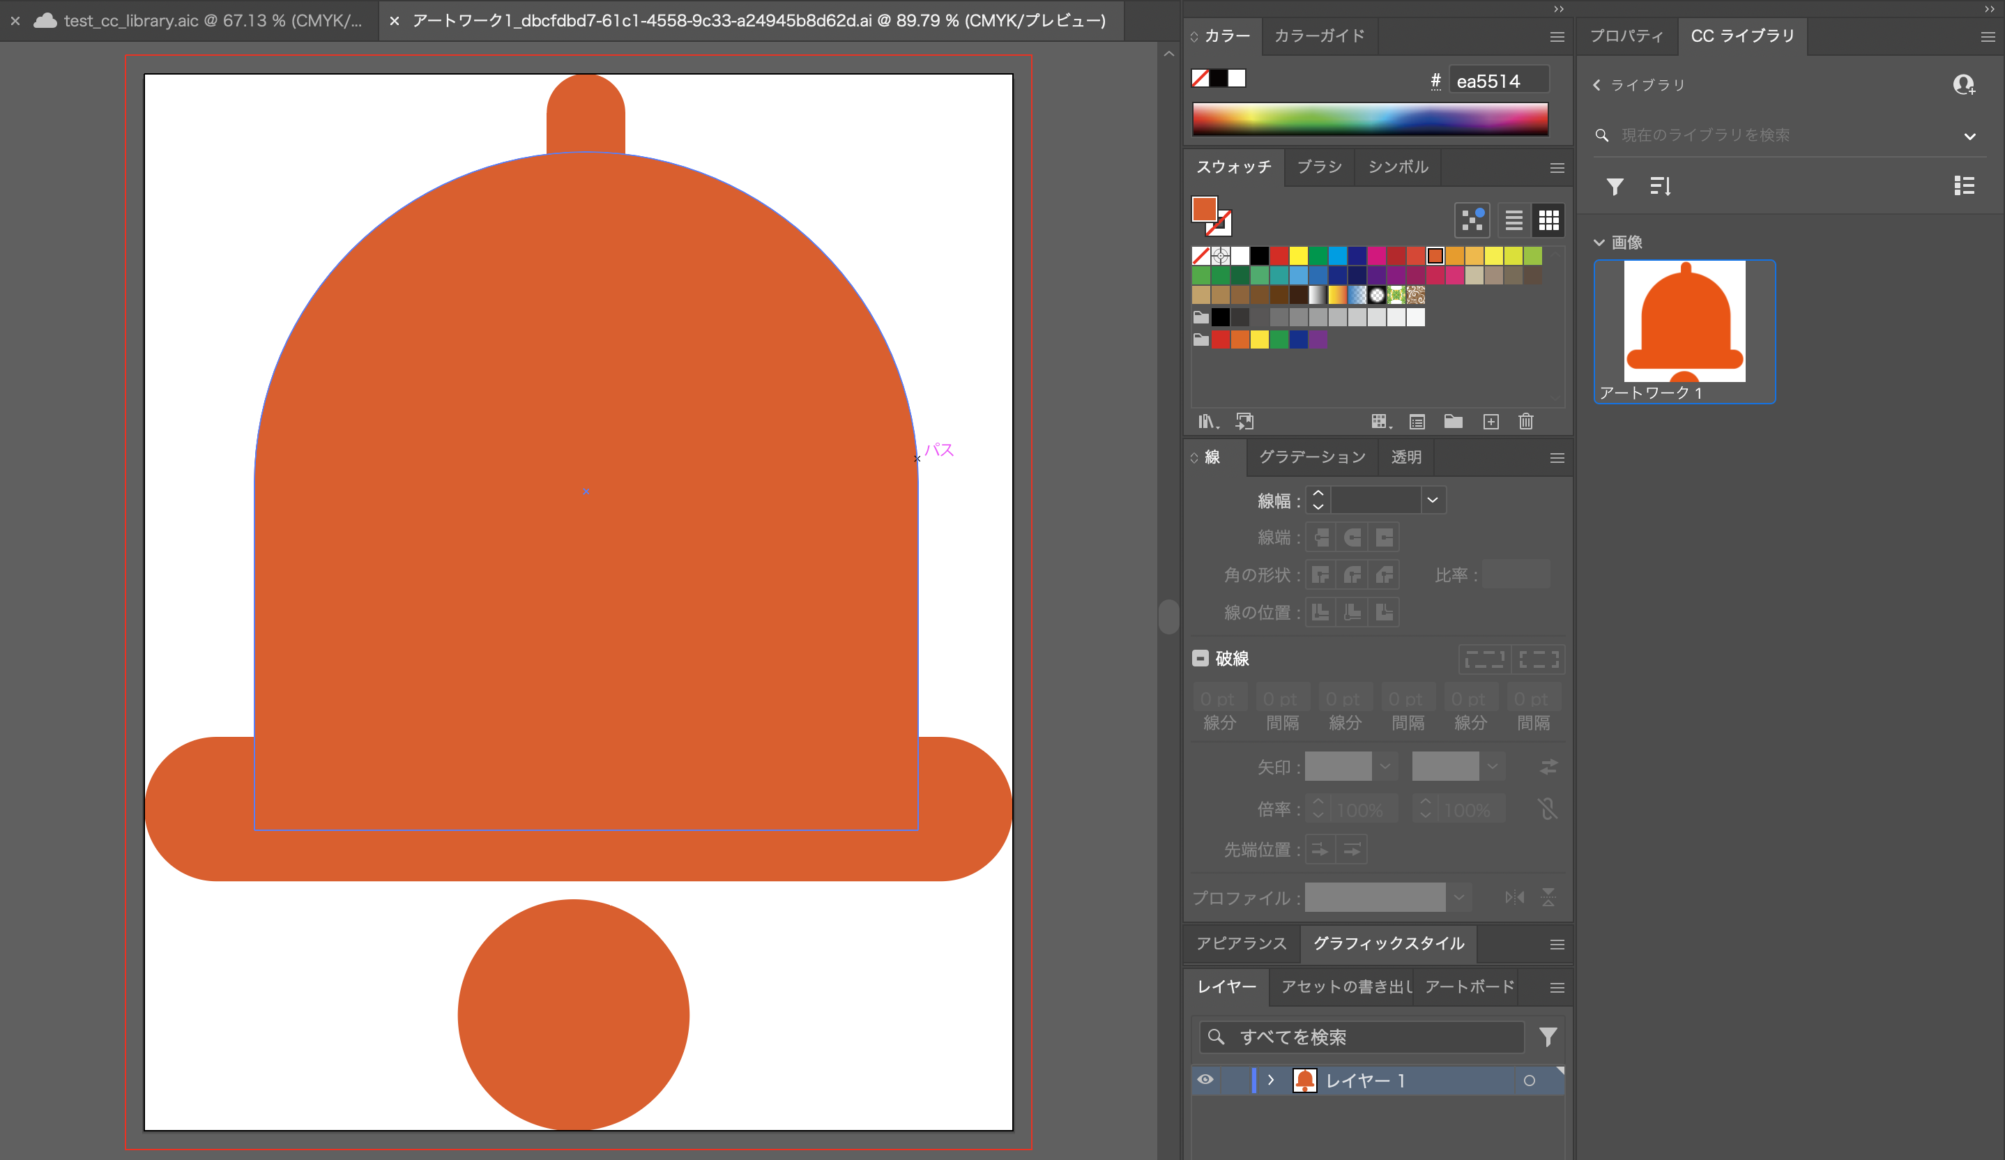Click on the color spectrum bar

(1369, 119)
